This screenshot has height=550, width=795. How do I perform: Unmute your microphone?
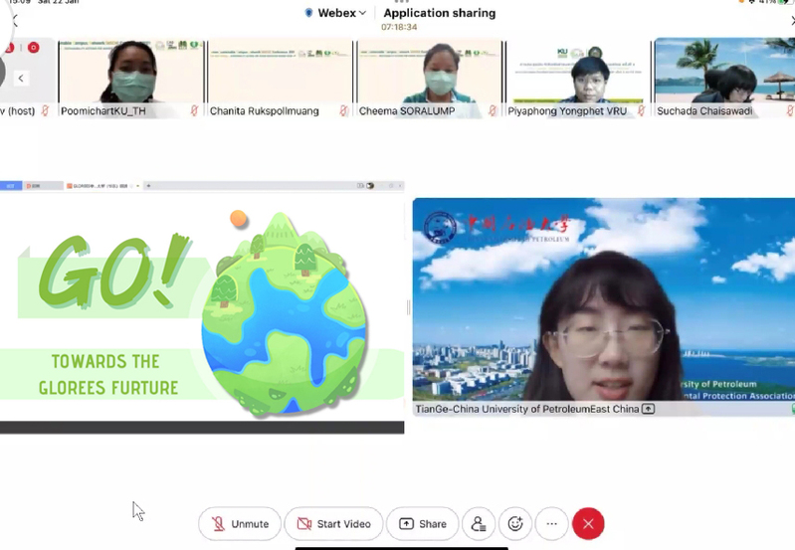(239, 524)
